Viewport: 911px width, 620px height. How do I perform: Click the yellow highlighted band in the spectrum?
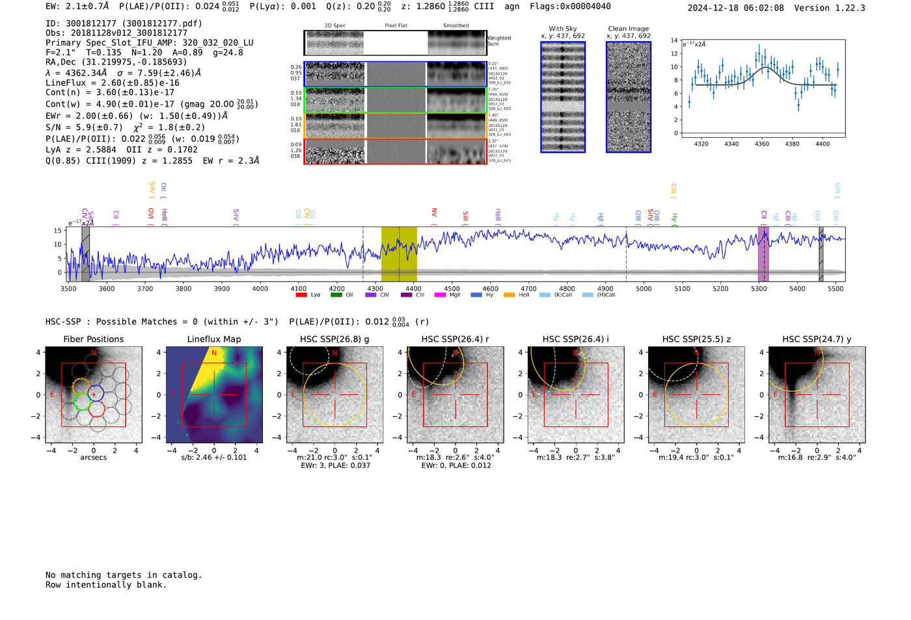coord(399,254)
